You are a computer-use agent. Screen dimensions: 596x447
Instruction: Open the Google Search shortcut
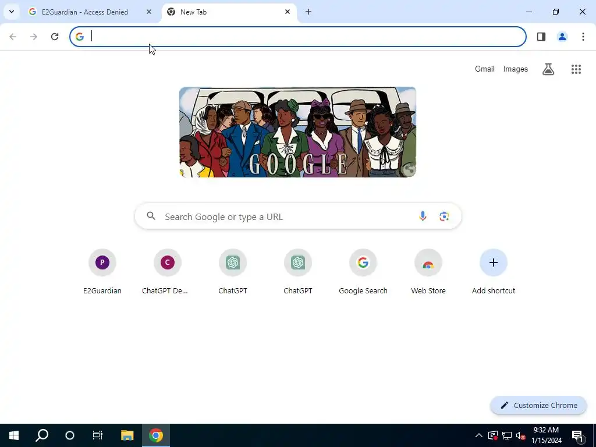[x=363, y=271]
